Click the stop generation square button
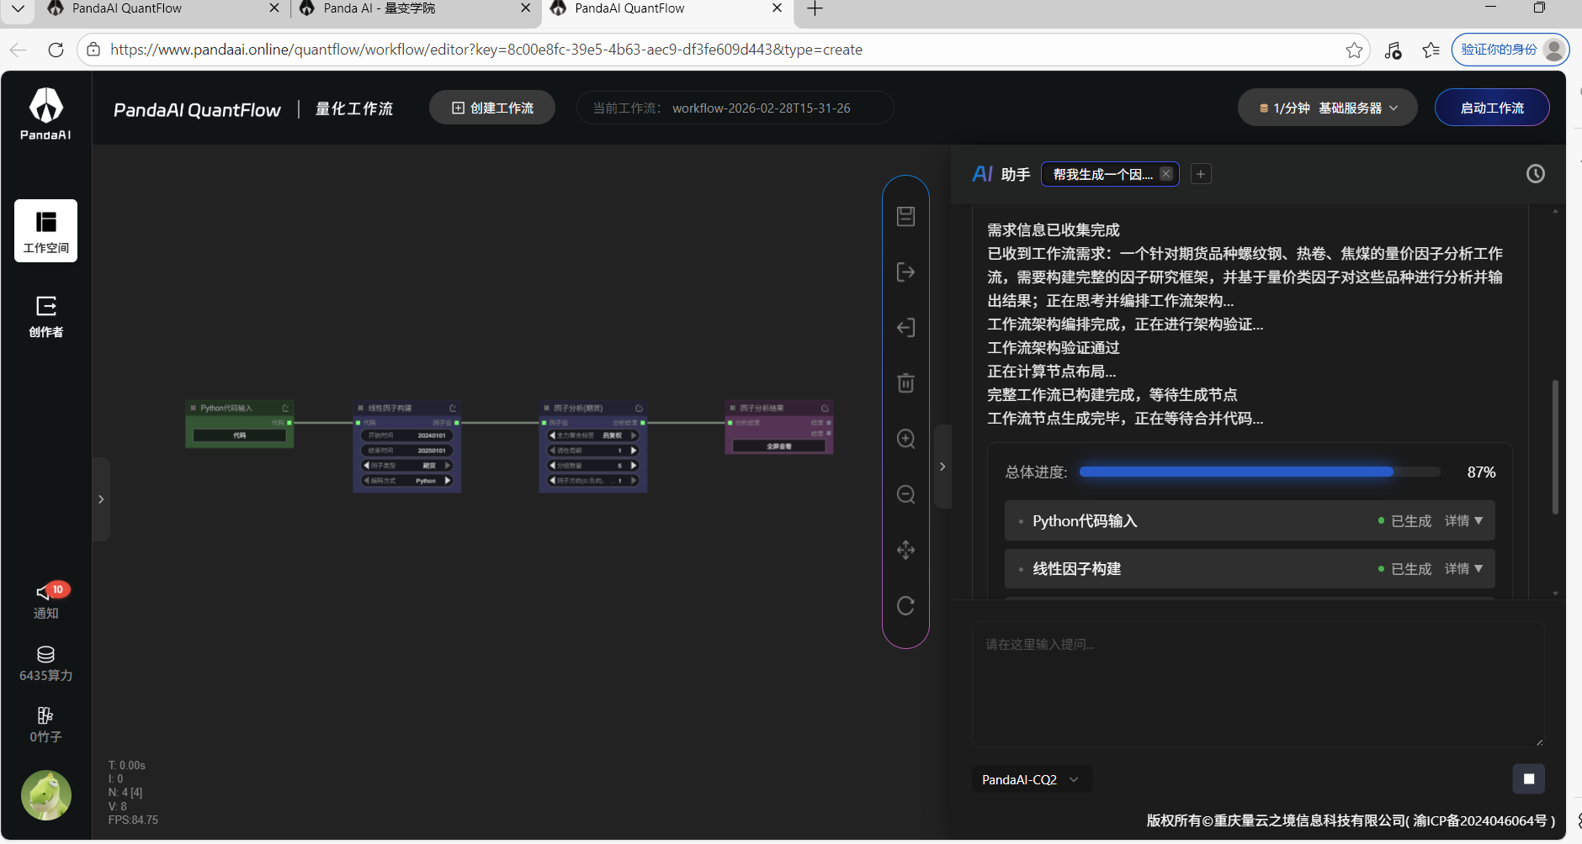Image resolution: width=1582 pixels, height=844 pixels. click(1529, 778)
